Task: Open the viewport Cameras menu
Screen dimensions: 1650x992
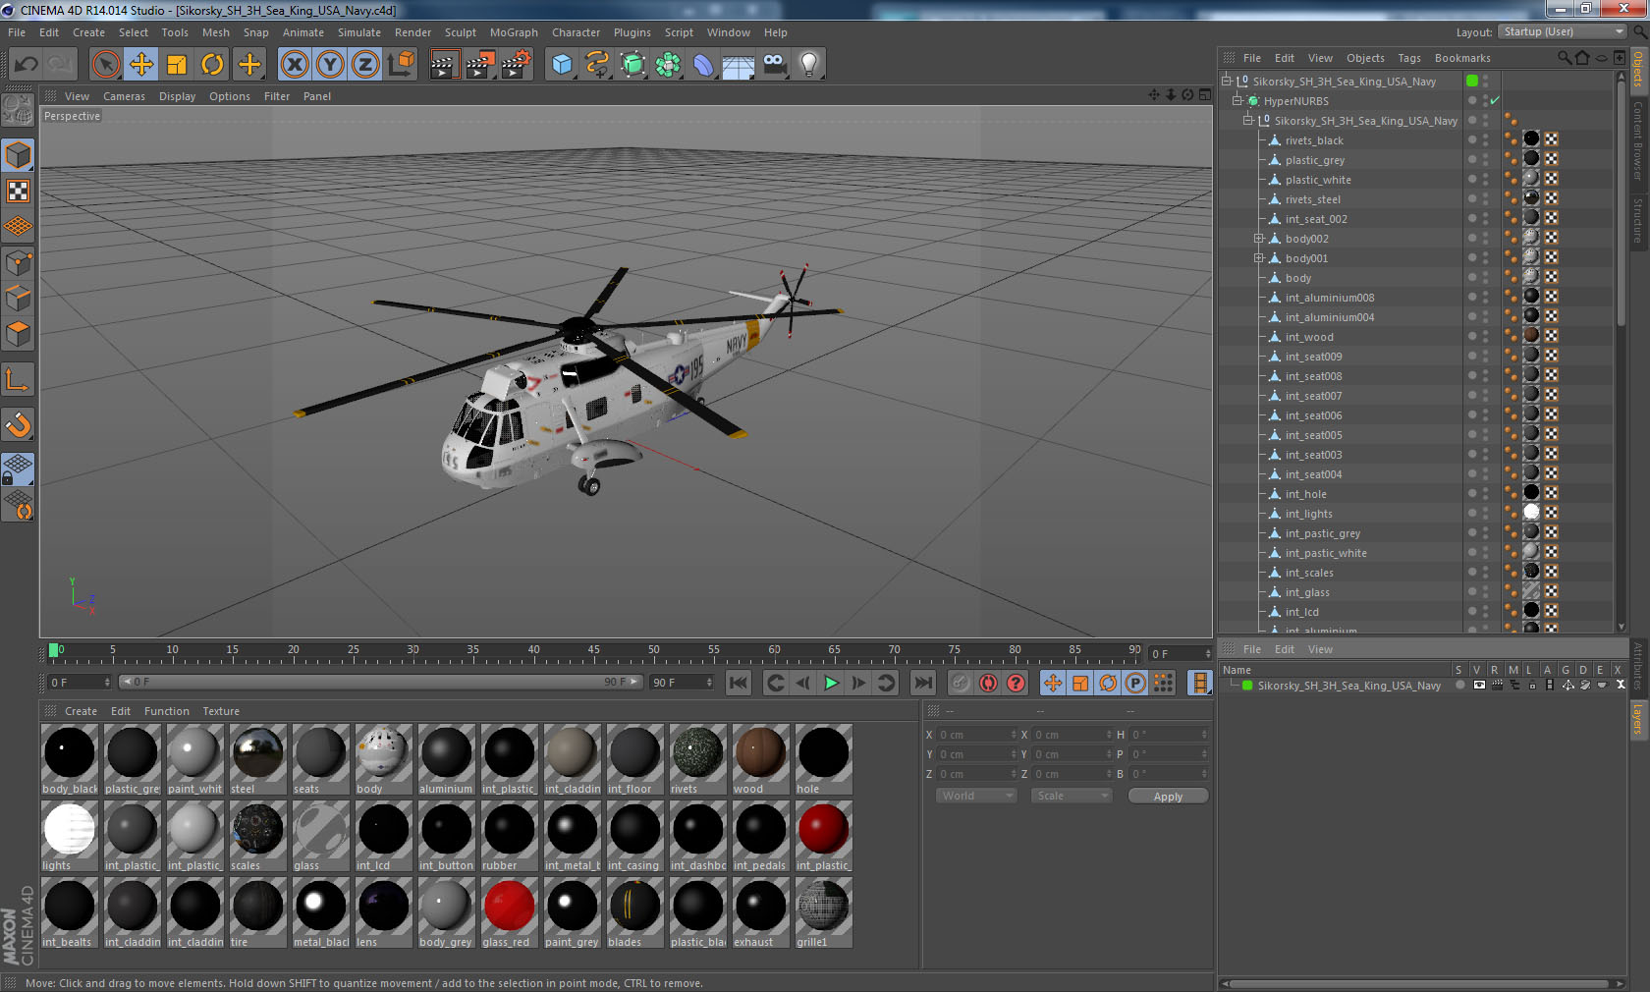Action: (x=124, y=96)
